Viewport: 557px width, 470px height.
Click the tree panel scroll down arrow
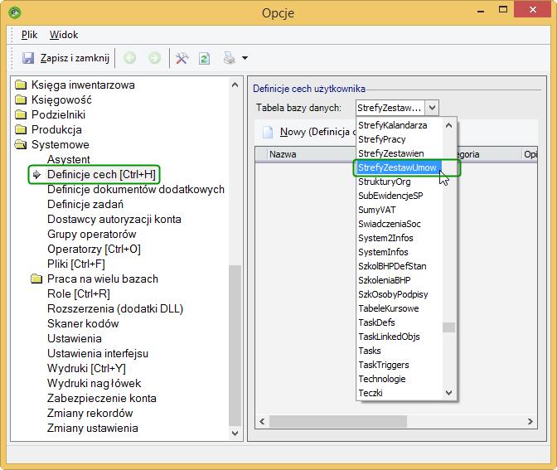[235, 434]
